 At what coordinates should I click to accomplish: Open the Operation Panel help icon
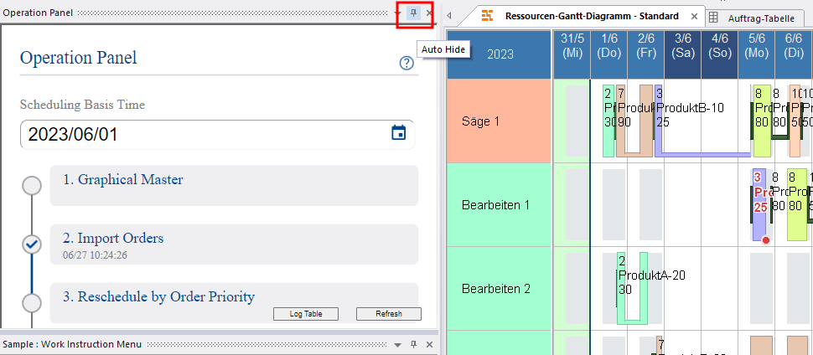coord(407,63)
